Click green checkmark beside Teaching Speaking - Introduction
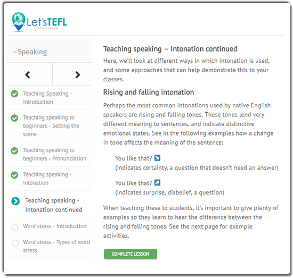 point(14,94)
